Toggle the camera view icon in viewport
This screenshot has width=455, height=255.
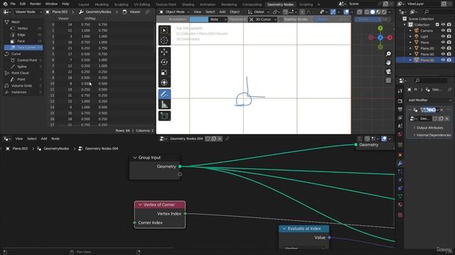click(x=388, y=72)
